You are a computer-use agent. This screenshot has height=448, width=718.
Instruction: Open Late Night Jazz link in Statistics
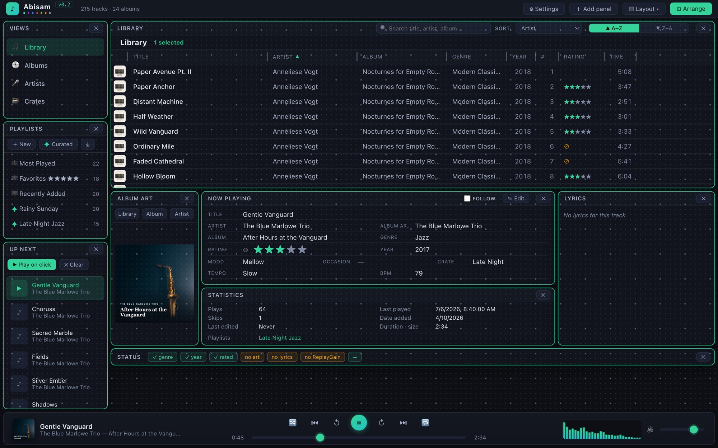click(x=280, y=338)
